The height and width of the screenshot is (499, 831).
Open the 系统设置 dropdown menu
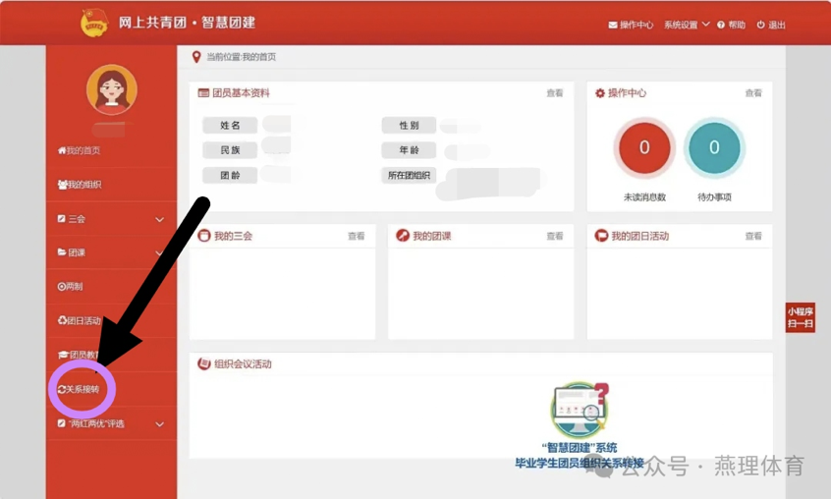686,25
